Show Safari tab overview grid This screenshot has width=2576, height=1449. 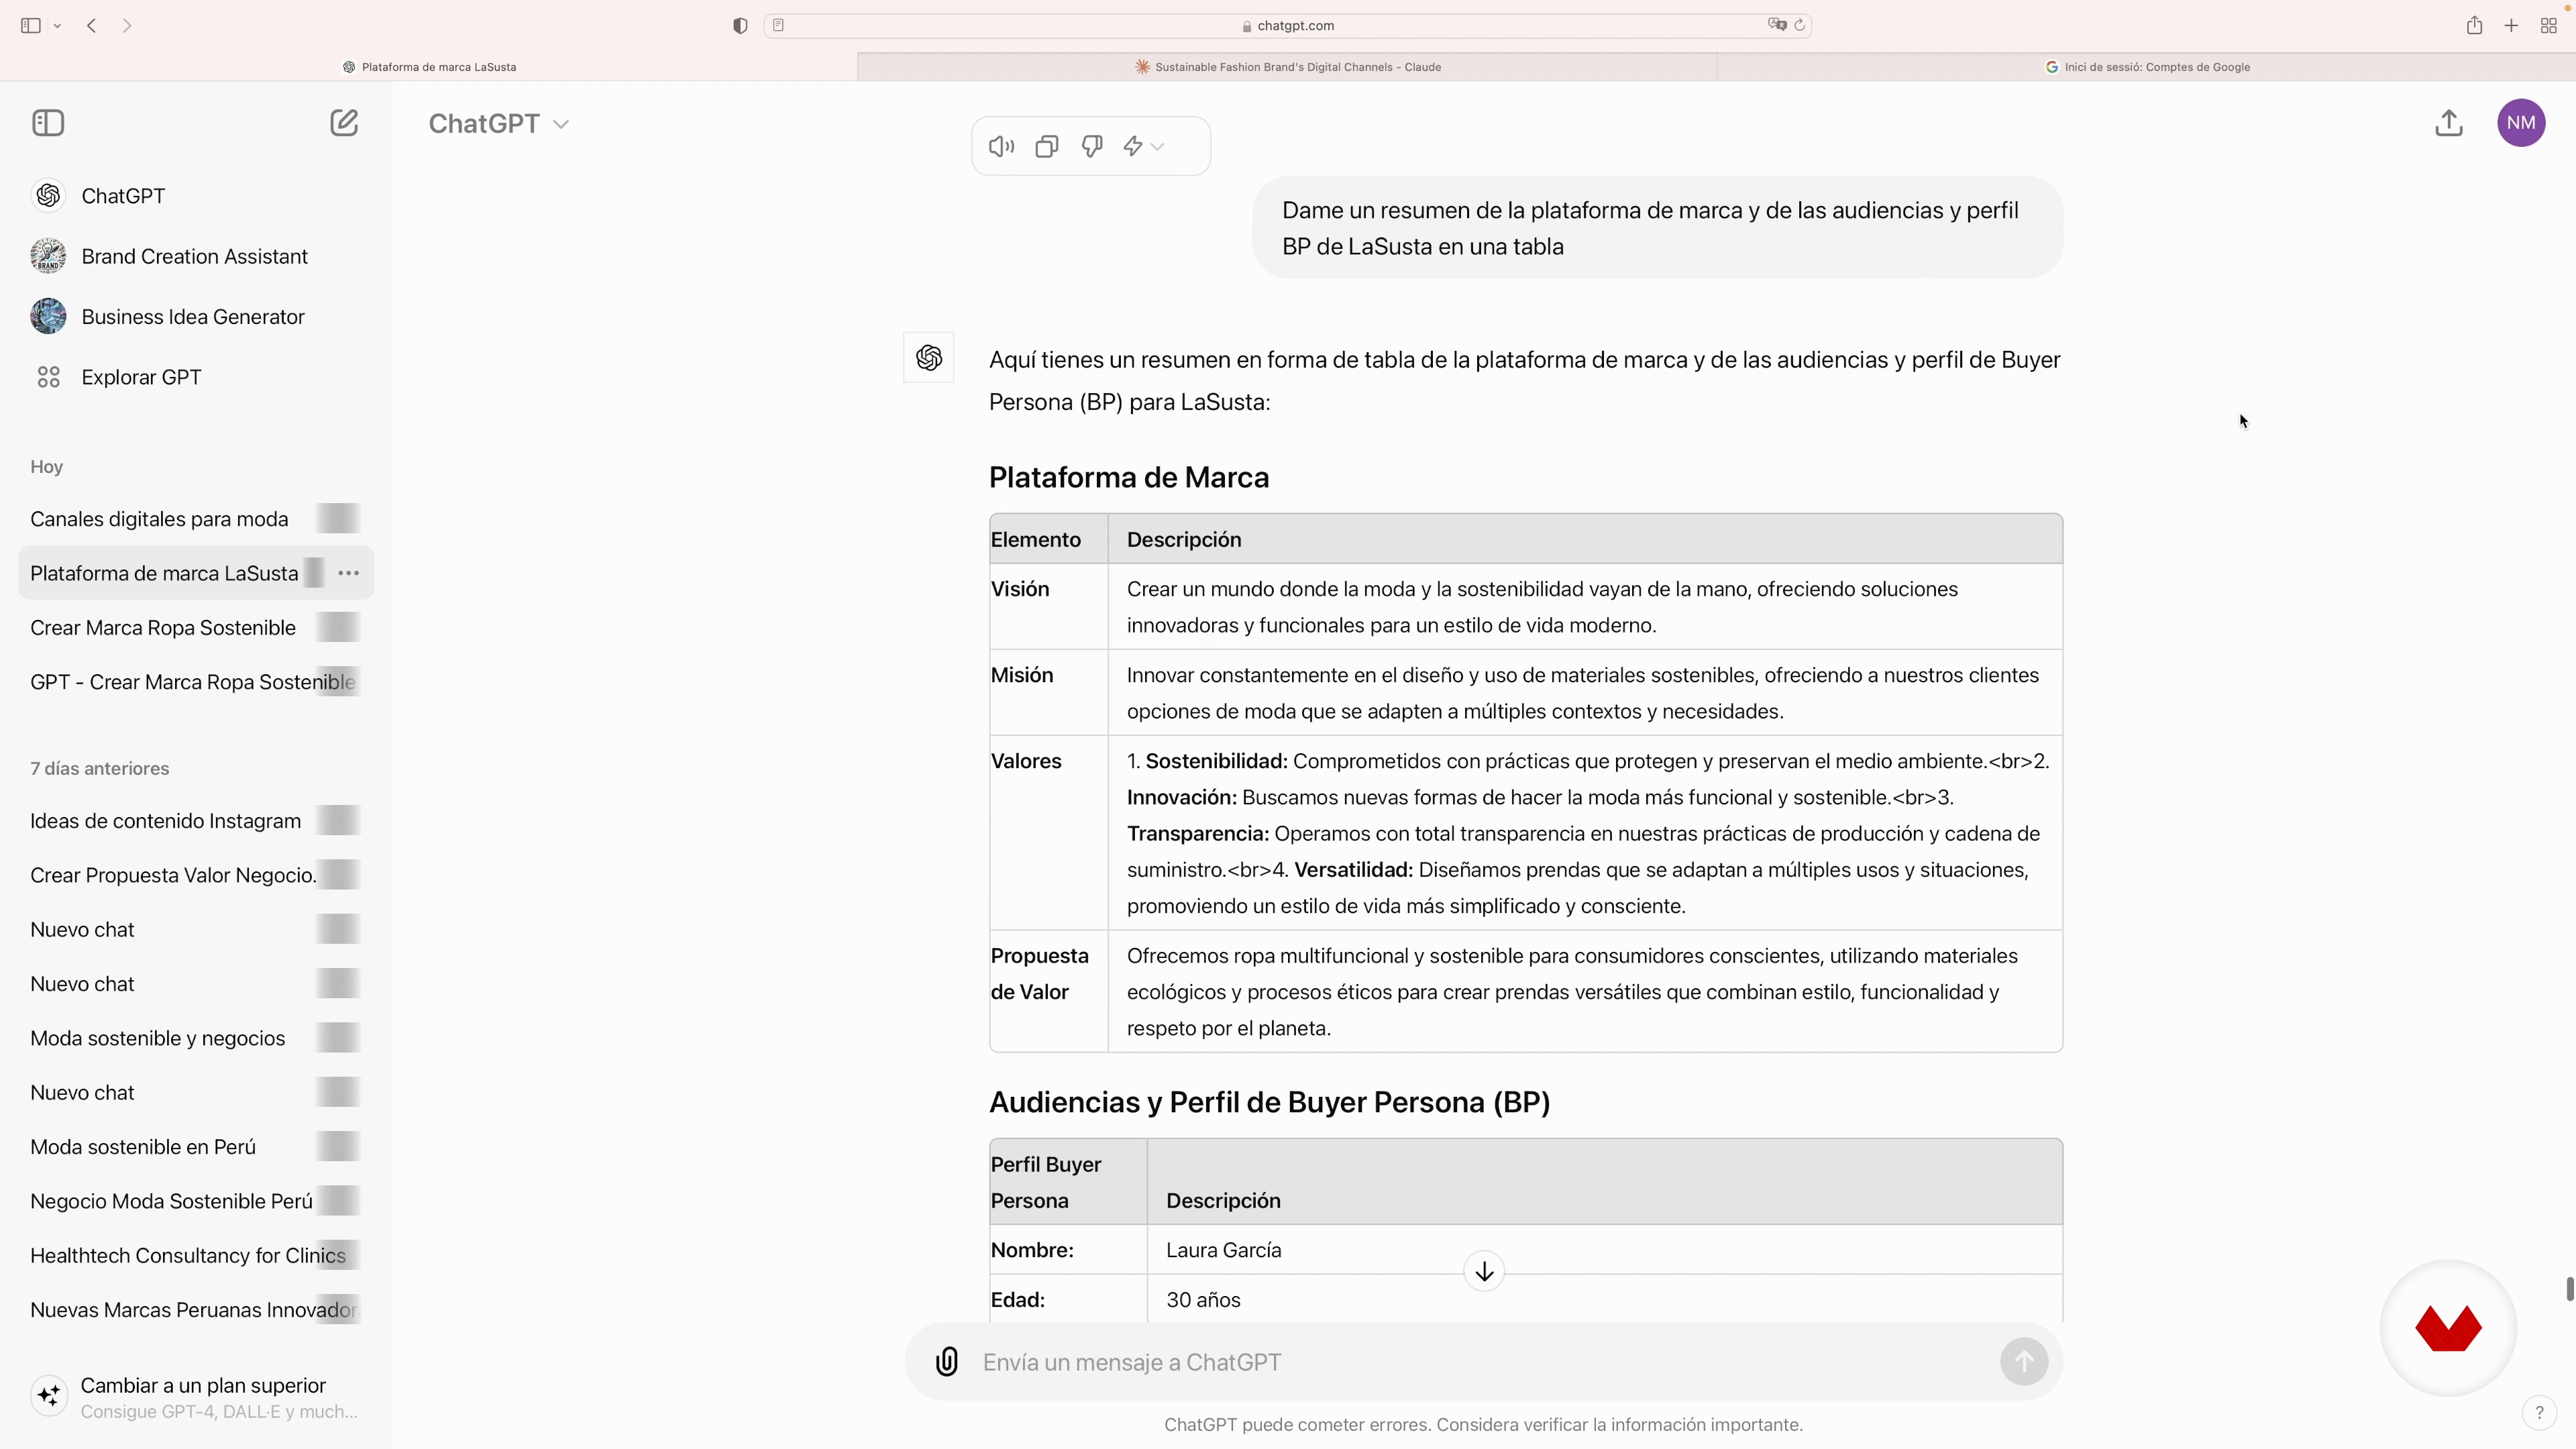tap(2548, 25)
